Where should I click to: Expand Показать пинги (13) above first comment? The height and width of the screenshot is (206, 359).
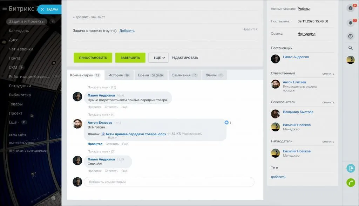click(102, 87)
